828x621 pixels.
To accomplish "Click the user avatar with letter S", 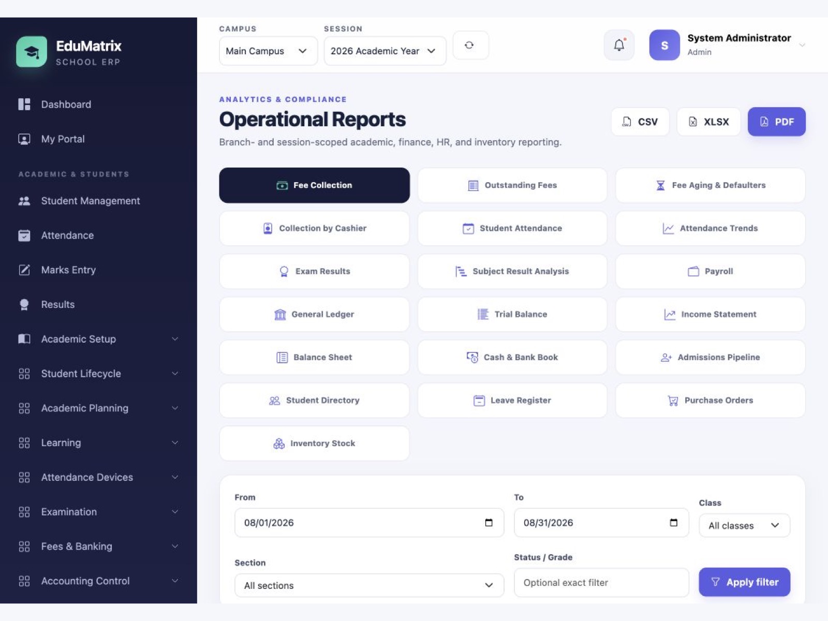I will [x=664, y=45].
